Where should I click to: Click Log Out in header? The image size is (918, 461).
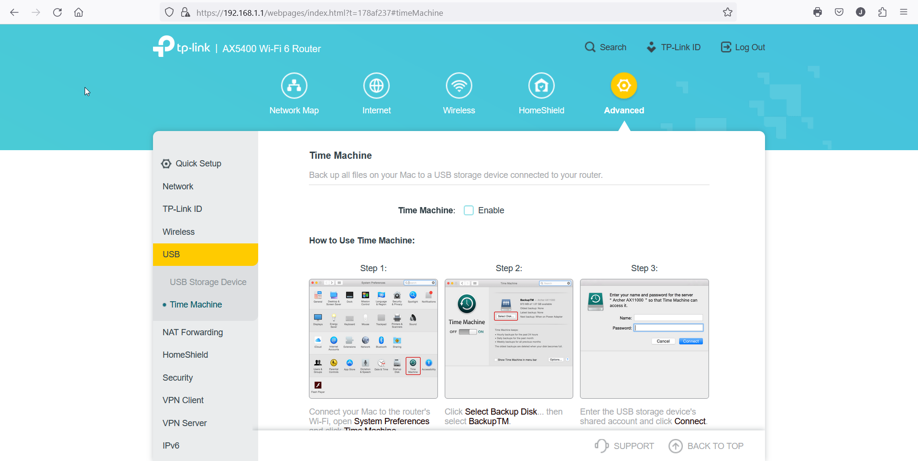pos(743,47)
